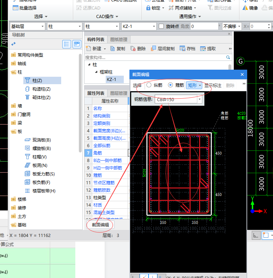Collapse the 框架柱 tree node
Screen dimensions: 273x278
(96, 72)
